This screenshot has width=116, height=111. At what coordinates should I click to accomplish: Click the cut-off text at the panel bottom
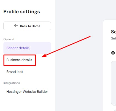click(x=115, y=110)
